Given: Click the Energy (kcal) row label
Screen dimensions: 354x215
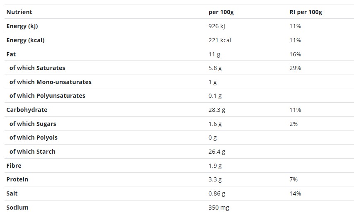Looking at the screenshot, I should 26,40.
